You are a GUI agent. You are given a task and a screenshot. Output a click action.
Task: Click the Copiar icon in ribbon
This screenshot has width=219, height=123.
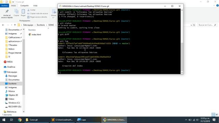click(x=16, y=12)
